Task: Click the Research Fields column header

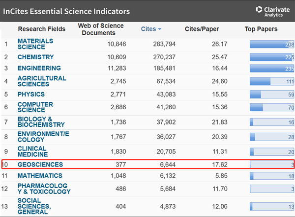Action: (41, 29)
